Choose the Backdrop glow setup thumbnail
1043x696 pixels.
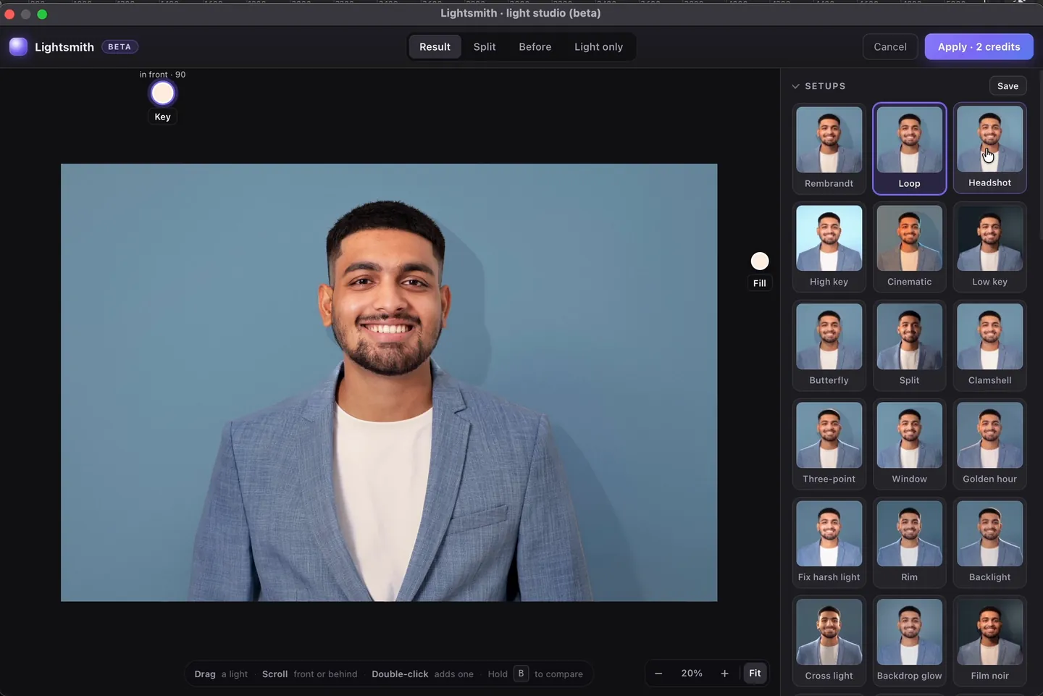pyautogui.click(x=909, y=641)
